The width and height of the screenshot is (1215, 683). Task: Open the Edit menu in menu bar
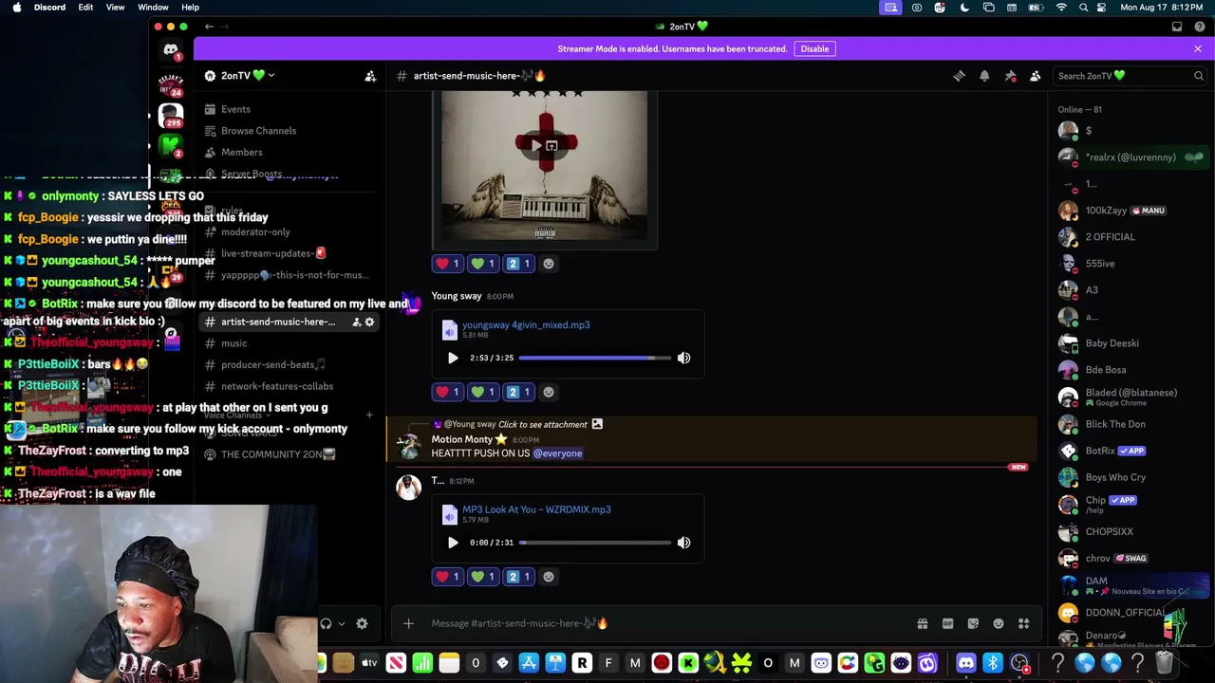[x=85, y=8]
